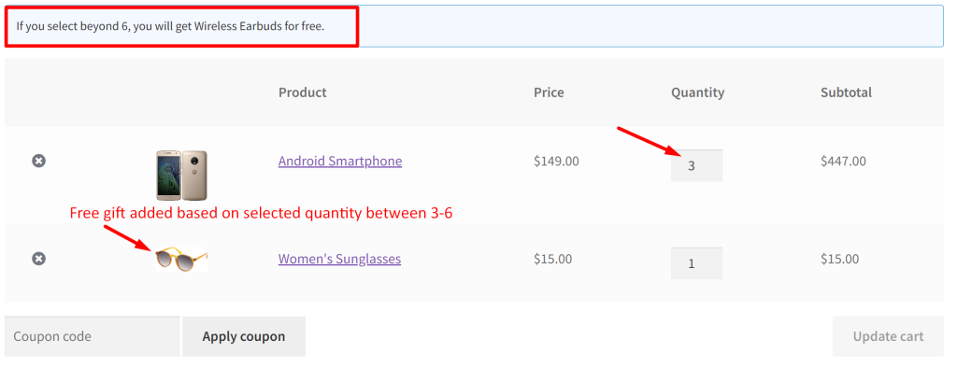Remove Android Smartphone from the cart

pos(38,161)
